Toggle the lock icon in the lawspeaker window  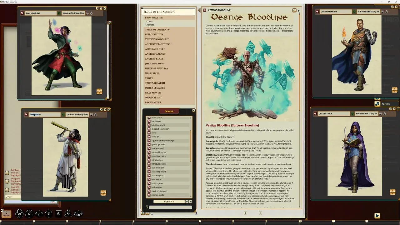point(96,114)
